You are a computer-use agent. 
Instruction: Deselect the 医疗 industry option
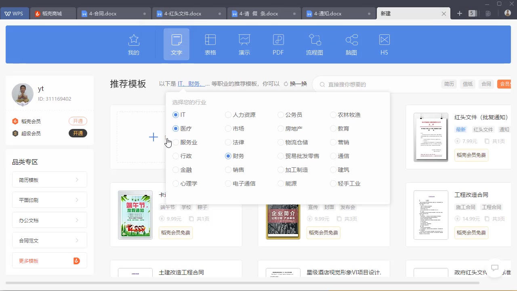pos(175,129)
